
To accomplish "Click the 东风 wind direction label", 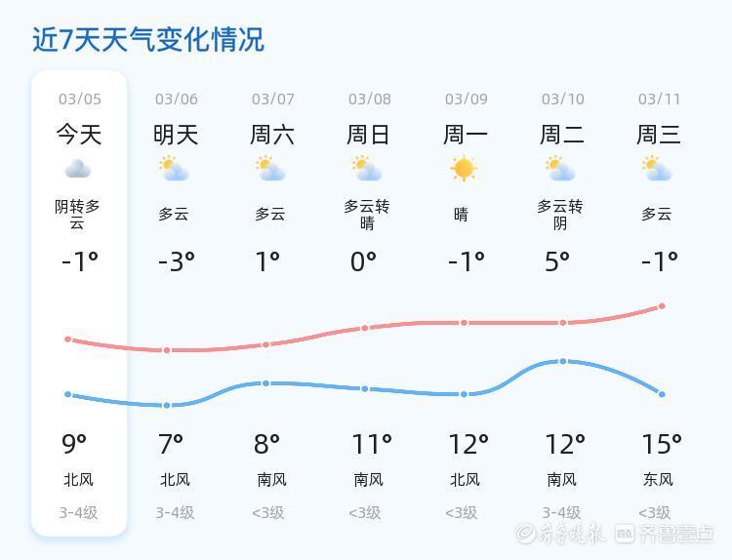I will coord(659,480).
